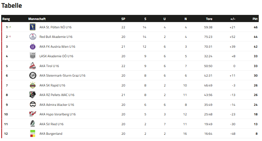Viewport: 262px width, 141px height.
Task: Click the Tore column header
Action: click(209, 19)
